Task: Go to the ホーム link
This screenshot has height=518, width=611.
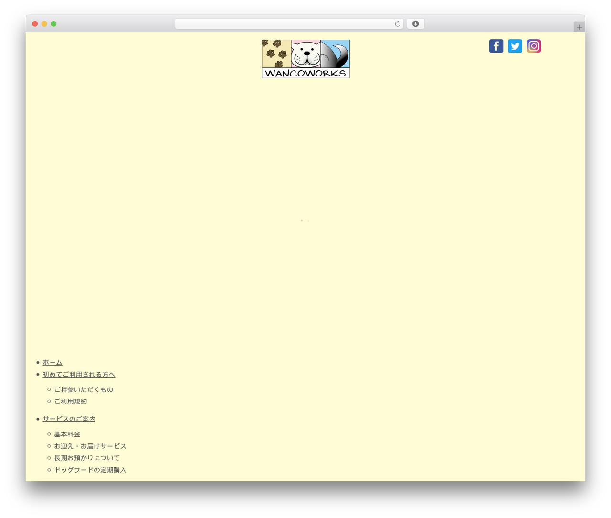Action: 53,363
